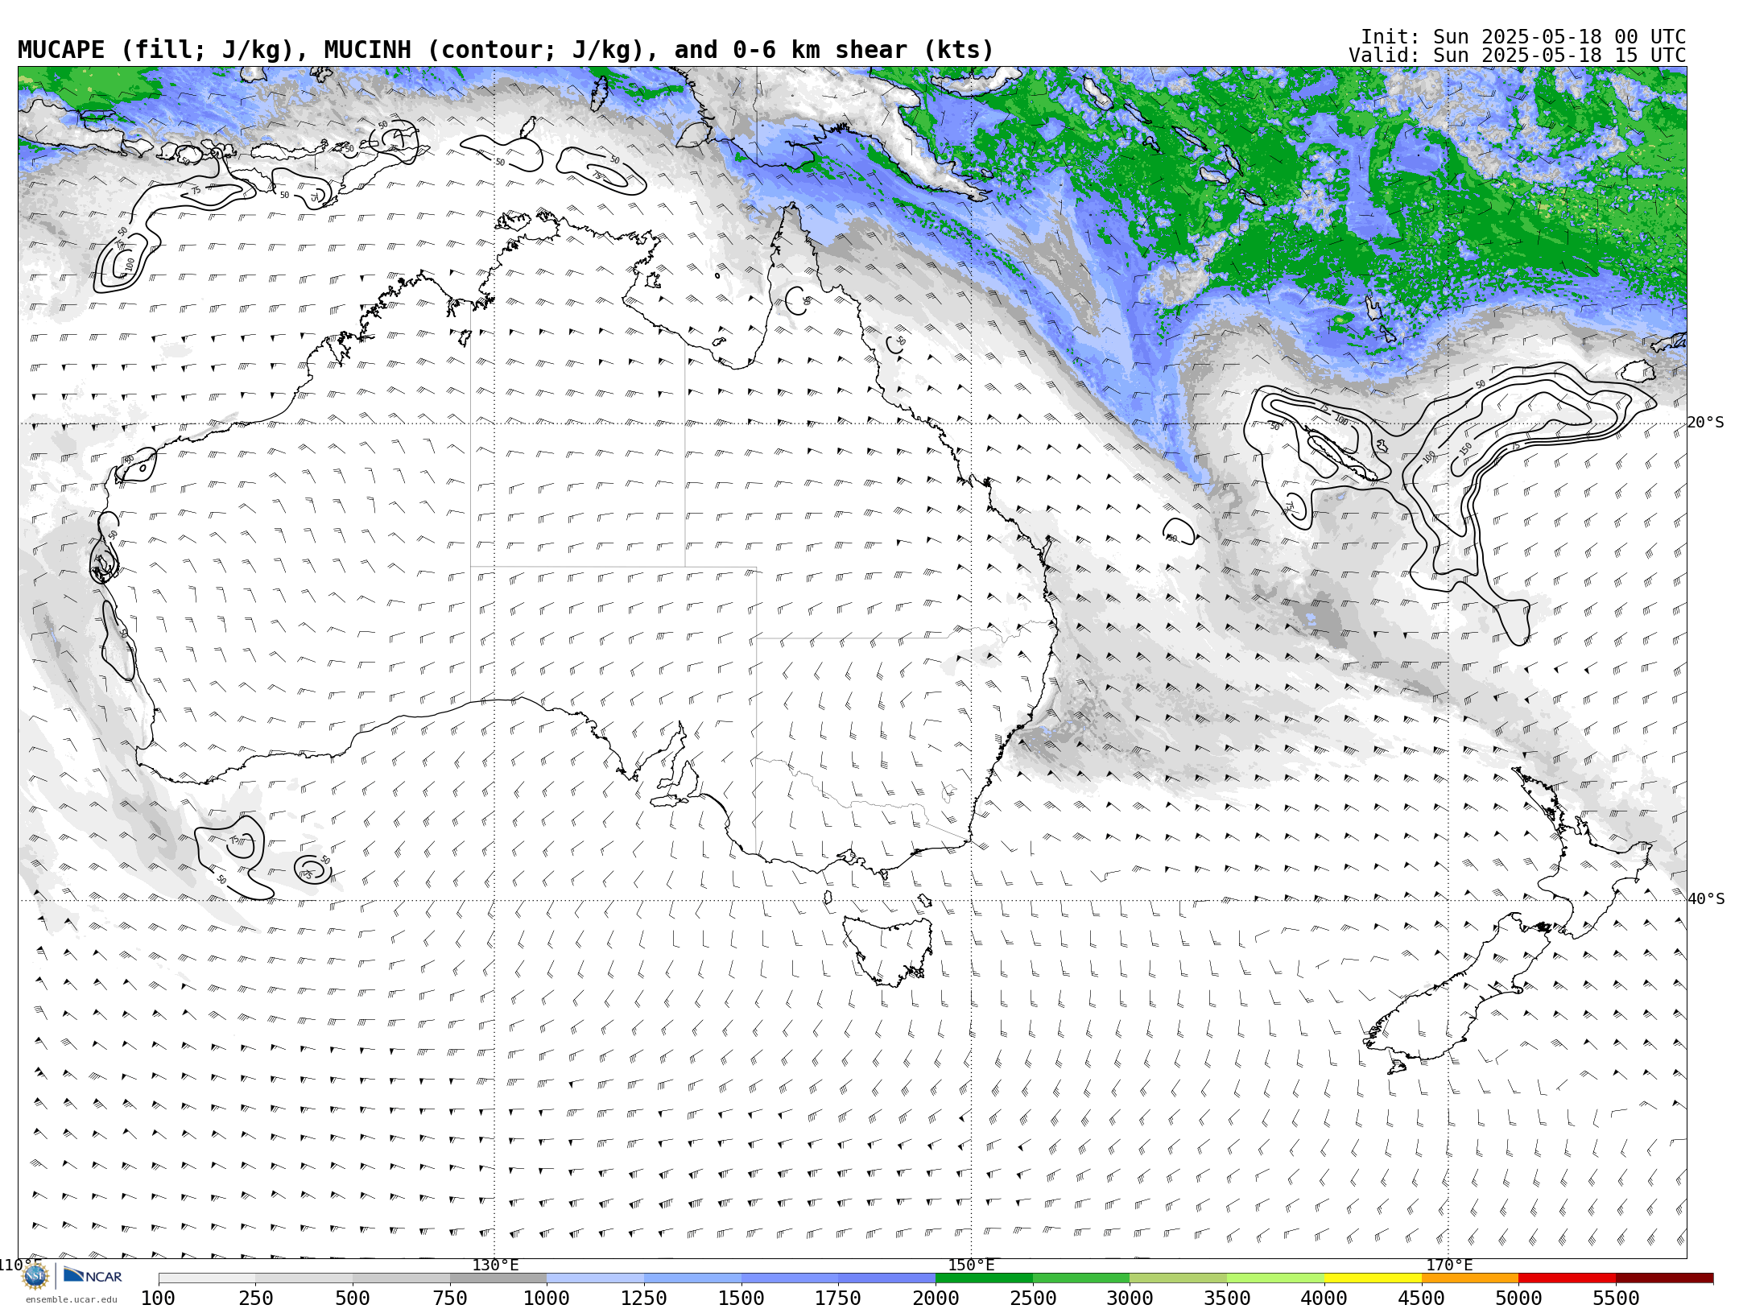
Task: Click the 1750 colorbar label
Action: coord(839,1298)
